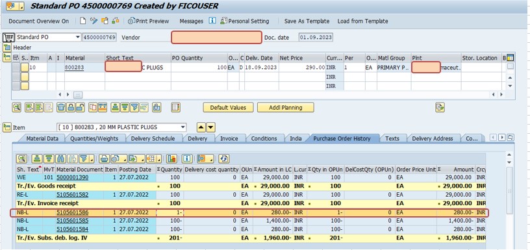Viewport: 530px width, 250px height.
Task: Click Load from Template
Action: click(362, 21)
